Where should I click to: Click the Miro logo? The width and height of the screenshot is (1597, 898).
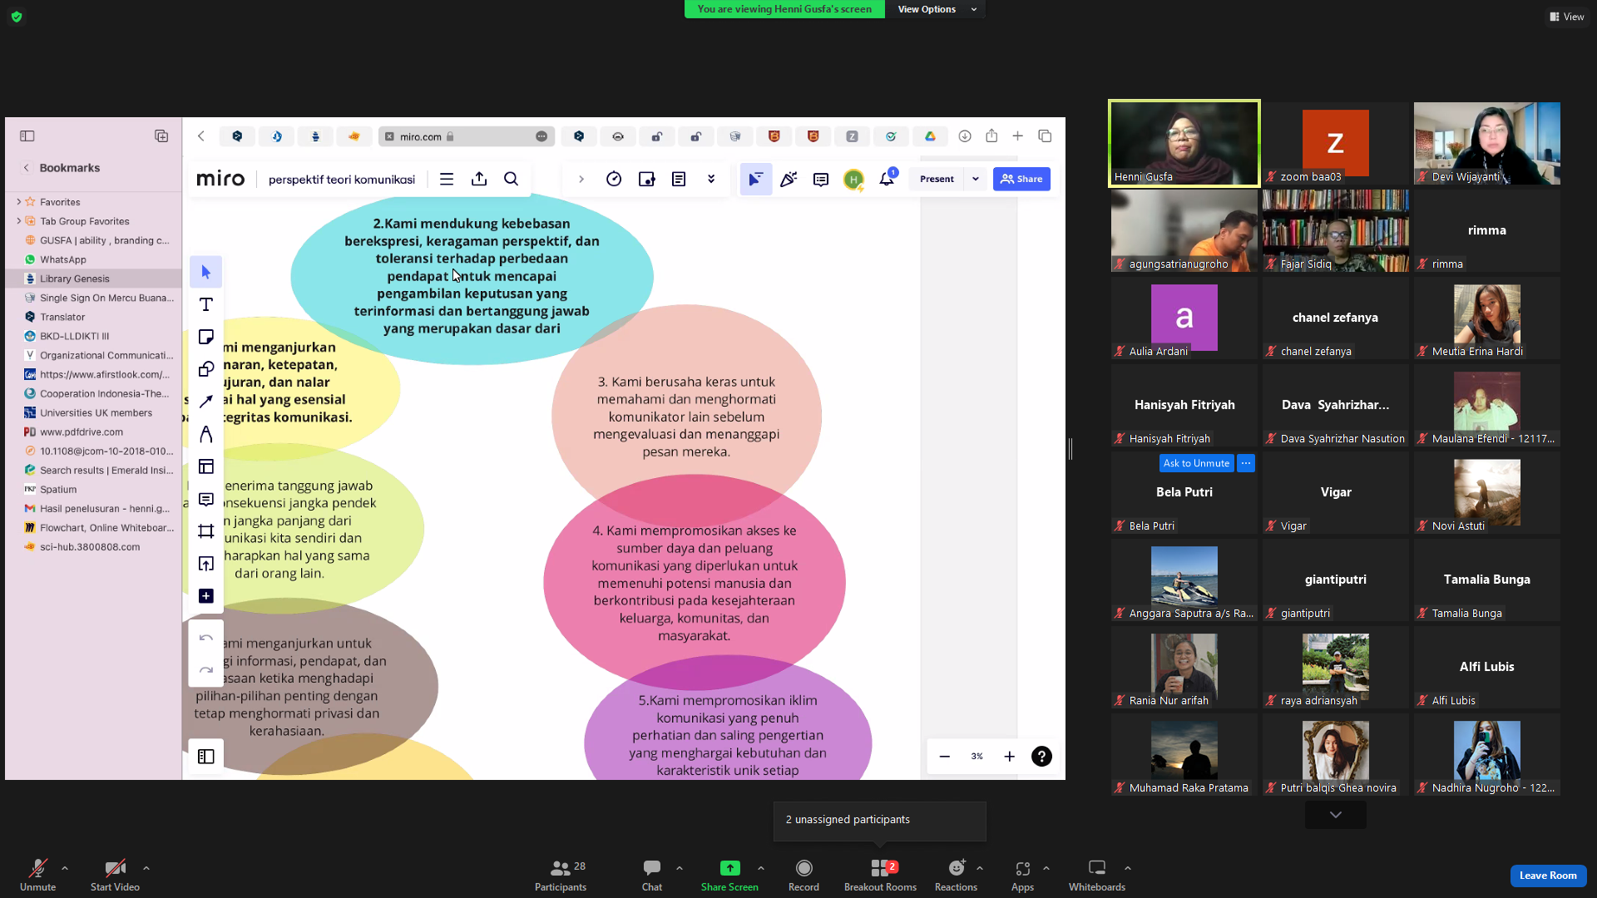click(220, 179)
